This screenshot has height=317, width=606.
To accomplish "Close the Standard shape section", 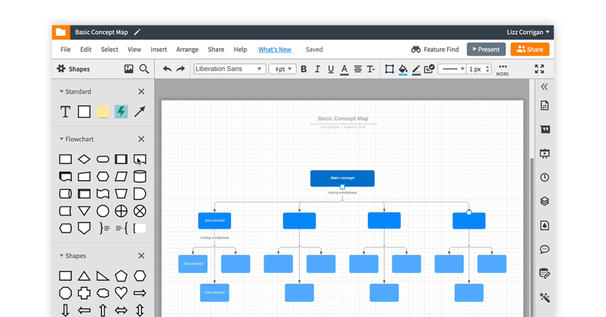I will coord(141,92).
